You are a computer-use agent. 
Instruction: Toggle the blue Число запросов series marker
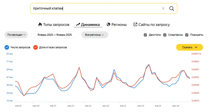coord(7,47)
